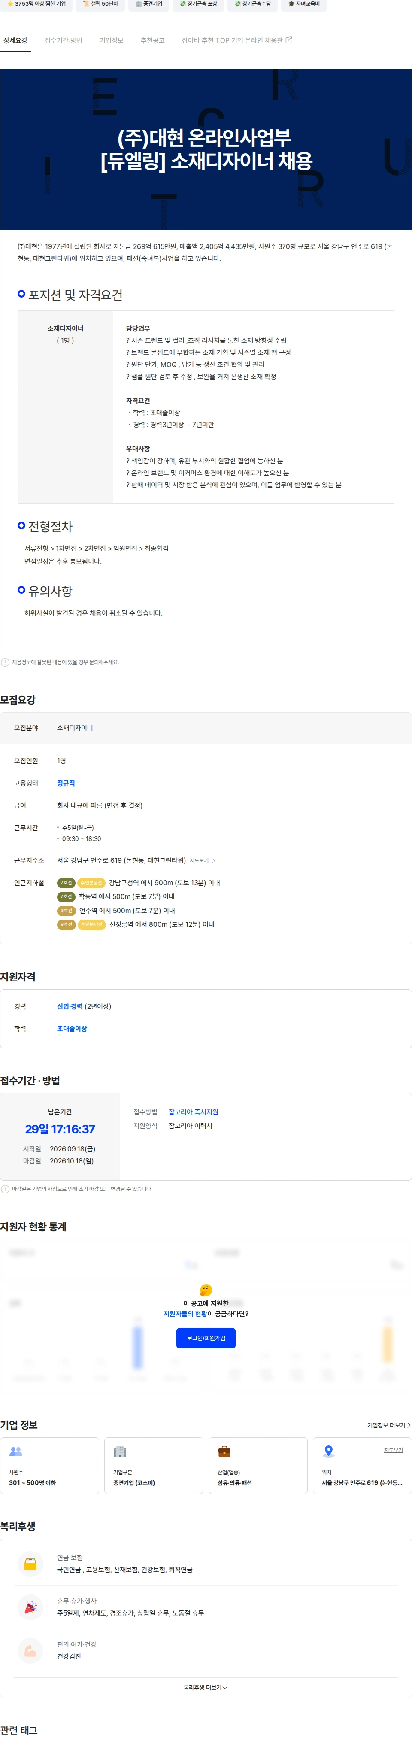The image size is (412, 1737).
Task: Click the 중견기업 (코스피) card
Action: coord(154,1465)
